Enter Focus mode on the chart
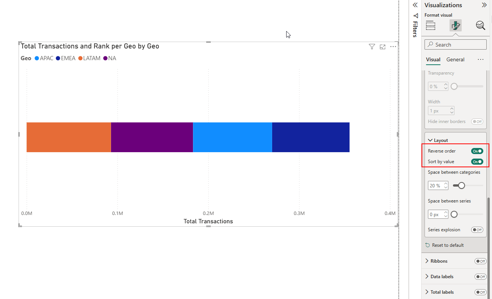Screen dimensions: 492x299 [382, 47]
